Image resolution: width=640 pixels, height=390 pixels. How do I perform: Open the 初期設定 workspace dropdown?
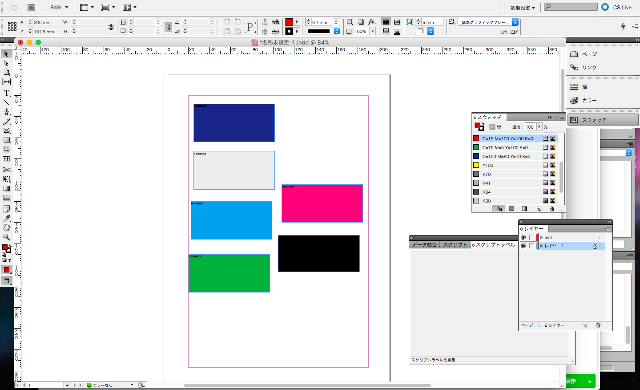point(523,8)
